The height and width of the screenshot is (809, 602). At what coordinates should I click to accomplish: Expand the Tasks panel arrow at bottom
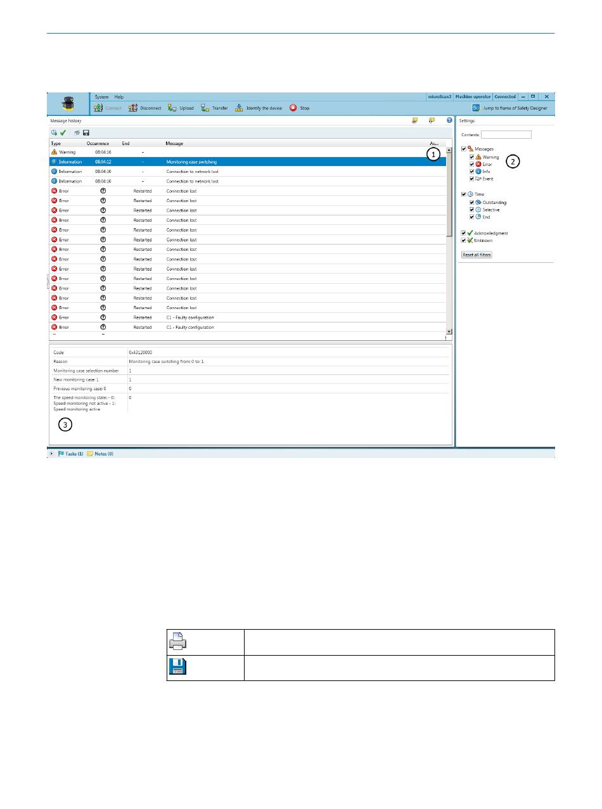click(x=52, y=454)
